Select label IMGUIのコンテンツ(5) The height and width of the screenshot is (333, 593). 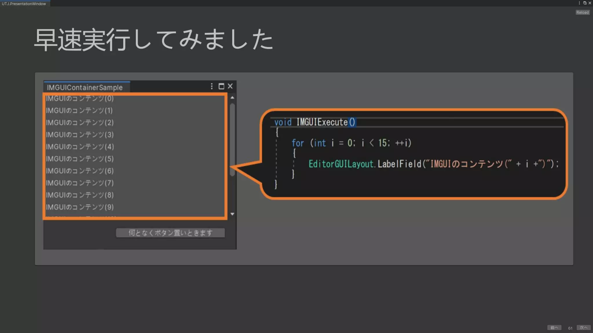point(80,159)
